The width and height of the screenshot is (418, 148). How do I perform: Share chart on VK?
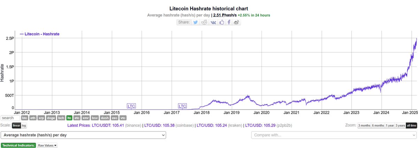click(x=213, y=22)
